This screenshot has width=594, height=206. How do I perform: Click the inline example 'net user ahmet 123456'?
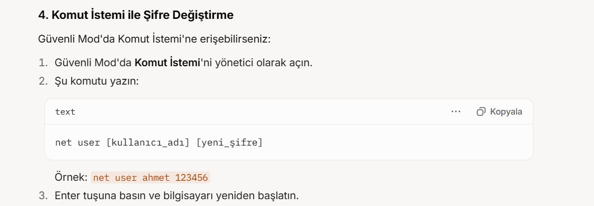tap(150, 178)
